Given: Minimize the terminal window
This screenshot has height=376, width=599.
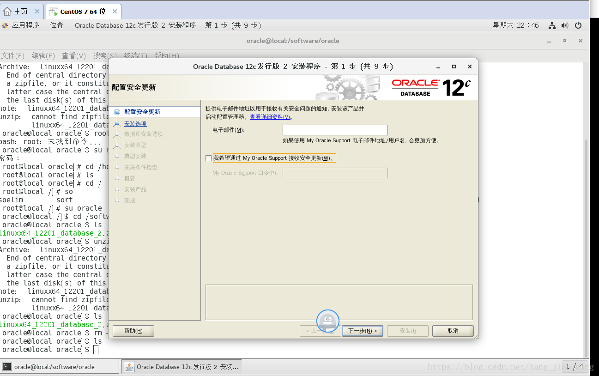Looking at the screenshot, I should pyautogui.click(x=549, y=41).
